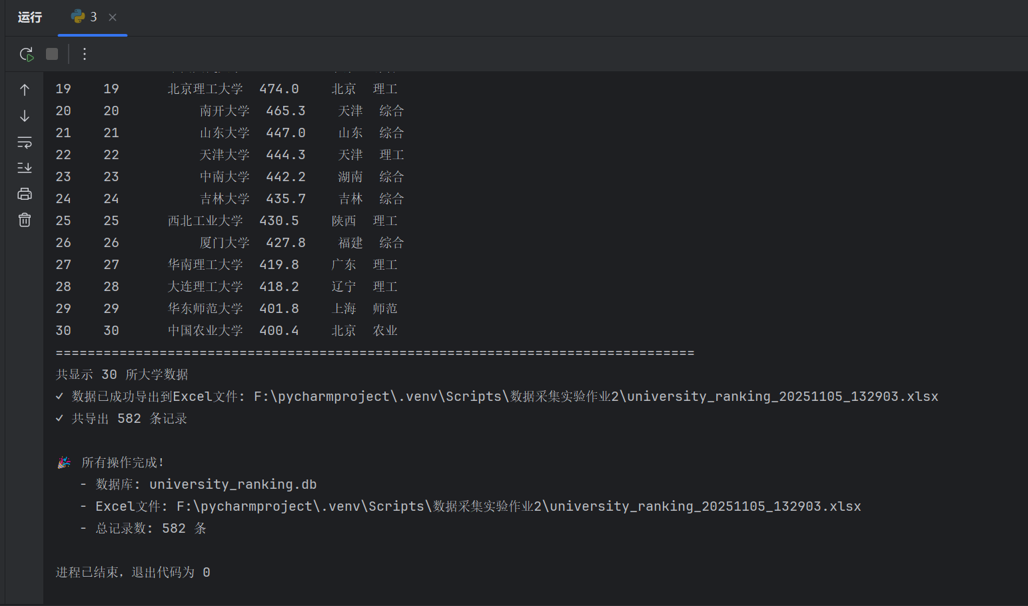Click text 南开大学 in row 20

pos(225,111)
